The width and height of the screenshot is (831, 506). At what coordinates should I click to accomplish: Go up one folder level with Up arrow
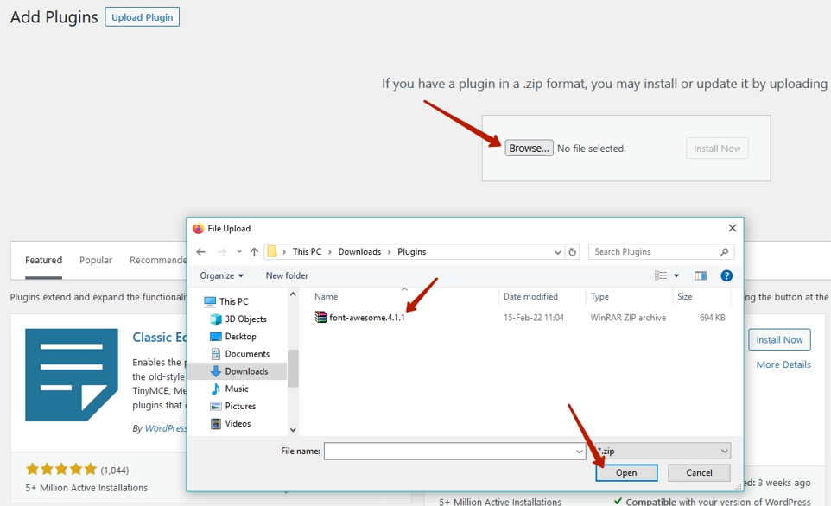point(254,251)
